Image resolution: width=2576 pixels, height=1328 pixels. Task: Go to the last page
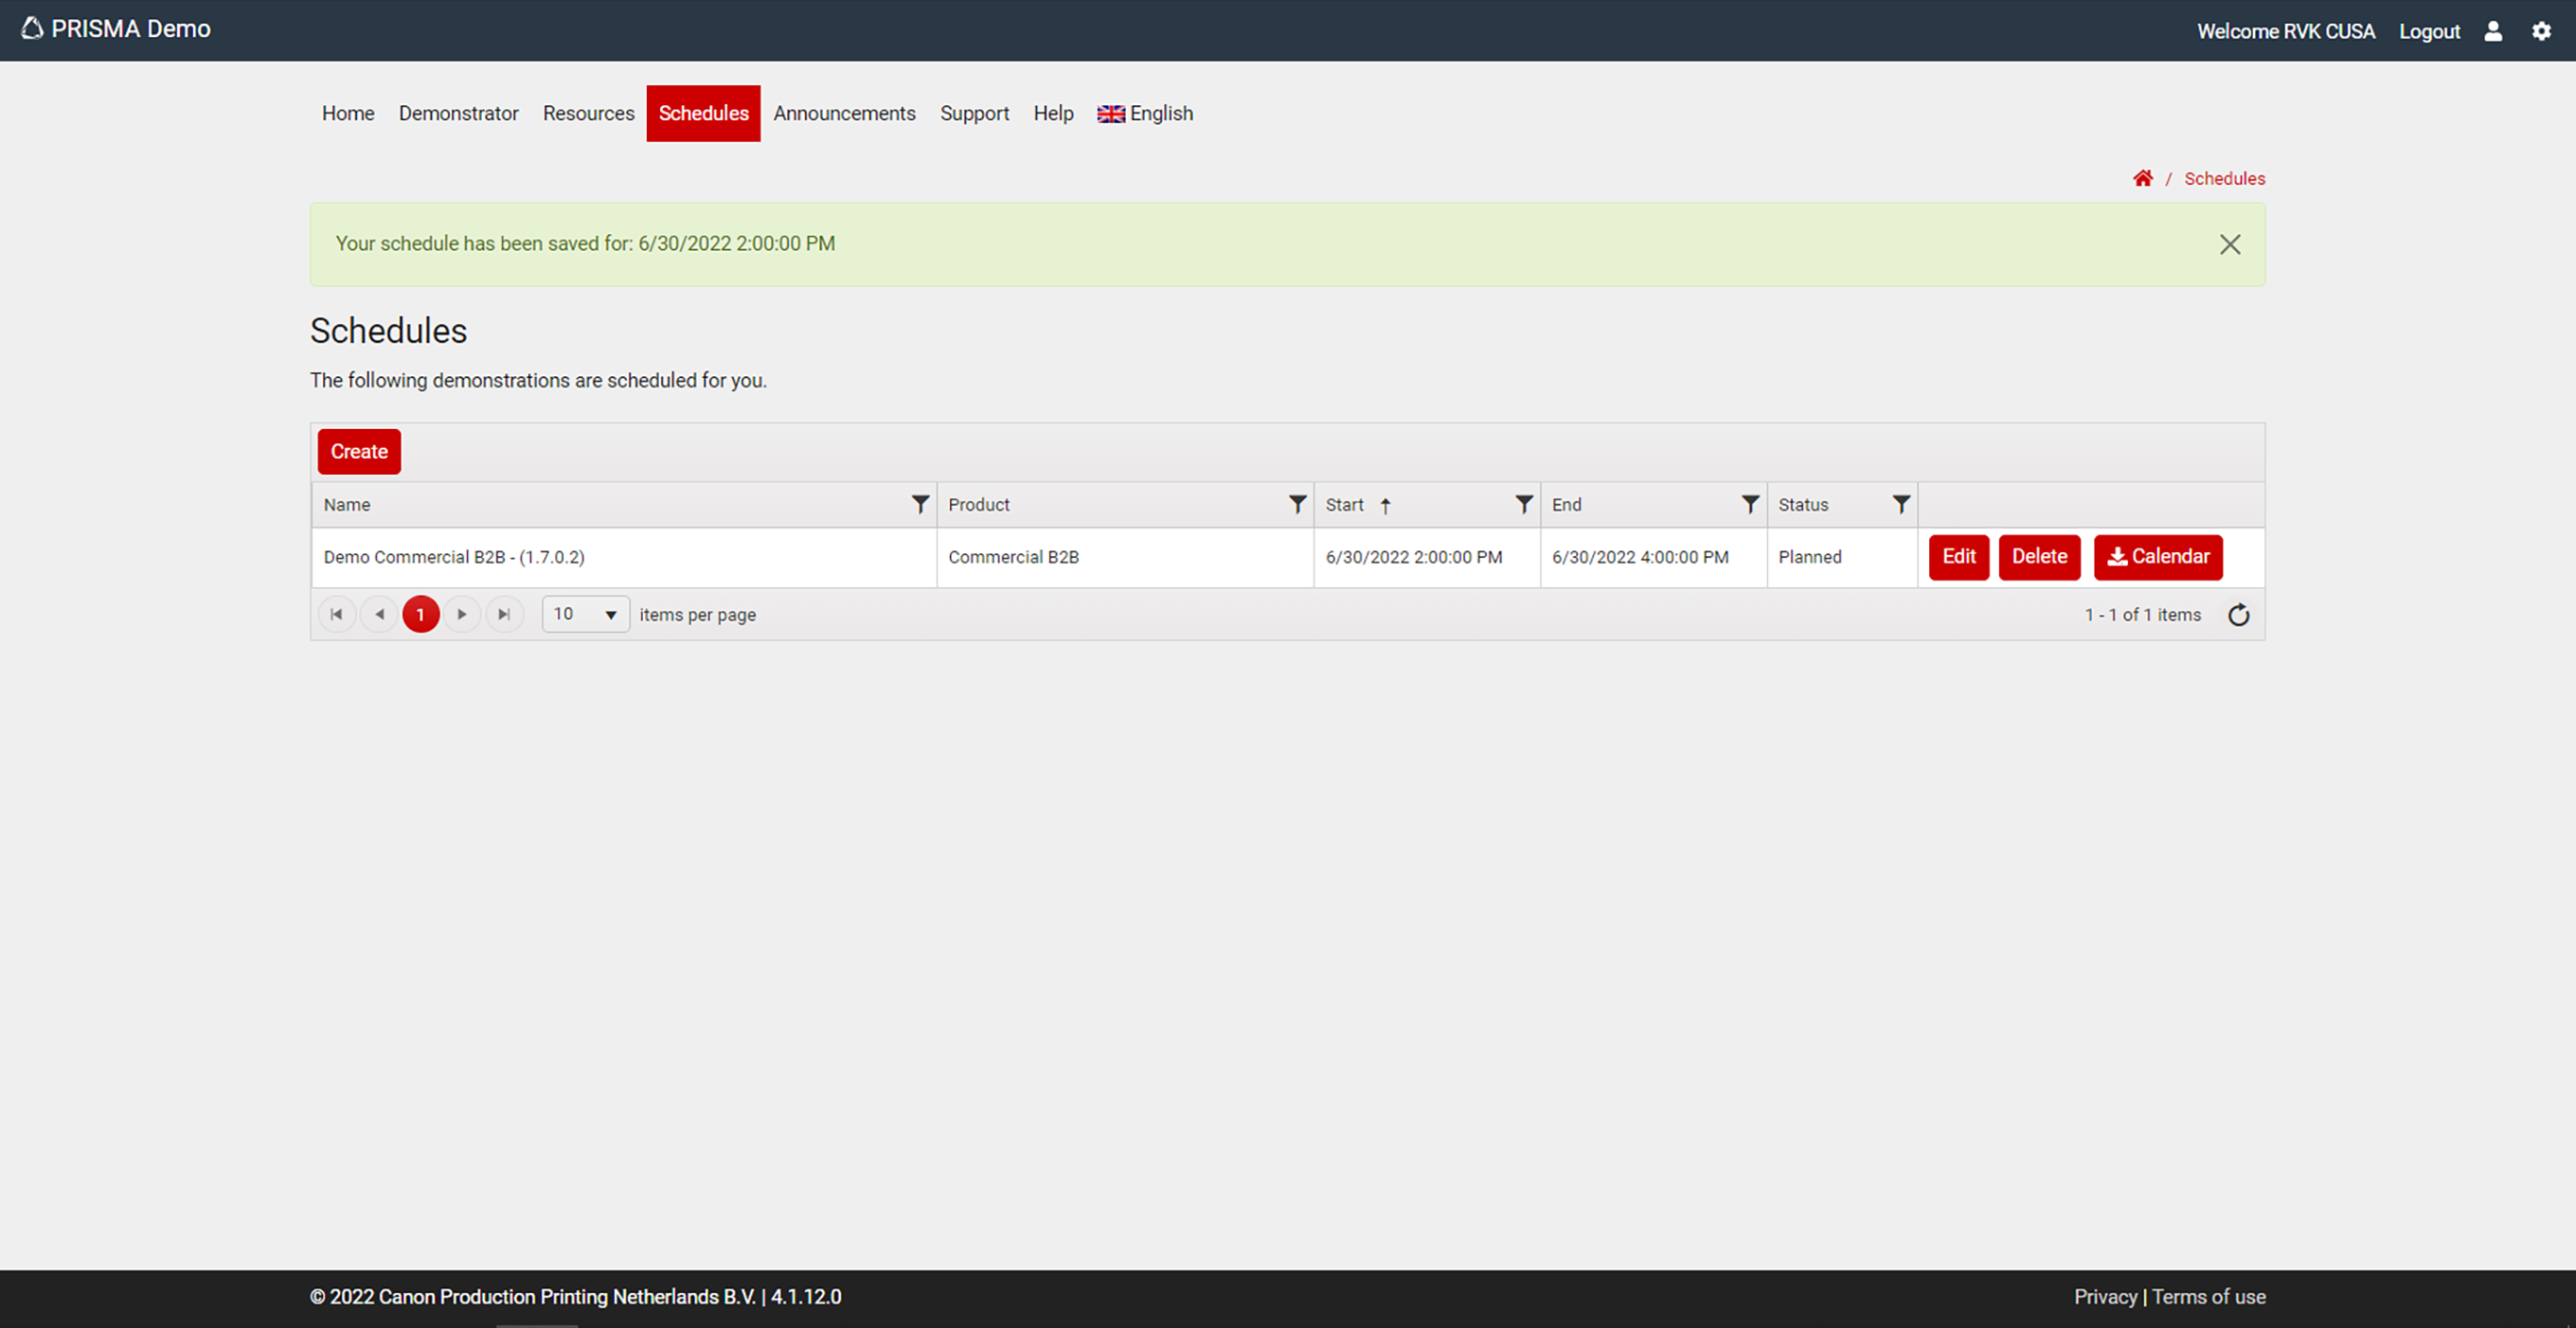point(504,614)
